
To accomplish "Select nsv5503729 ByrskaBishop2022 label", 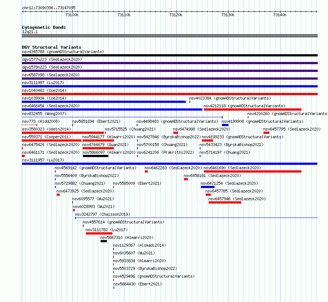I will (x=145, y=268).
